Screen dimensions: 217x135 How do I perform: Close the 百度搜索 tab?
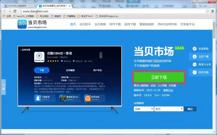point(35,6)
